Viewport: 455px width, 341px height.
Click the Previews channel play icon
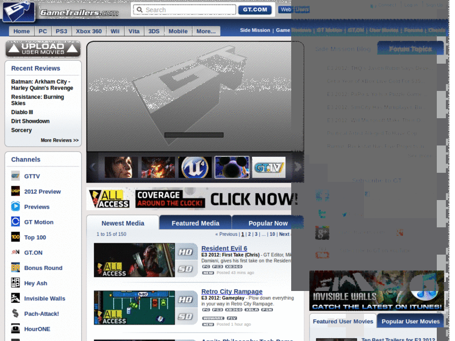point(15,206)
